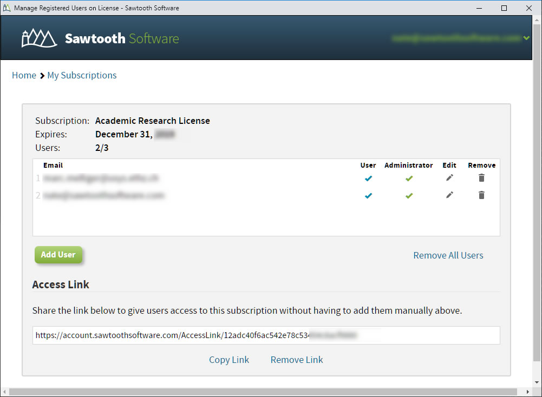The width and height of the screenshot is (542, 397).
Task: Toggle User checkmark for first email row
Action: pyautogui.click(x=369, y=178)
